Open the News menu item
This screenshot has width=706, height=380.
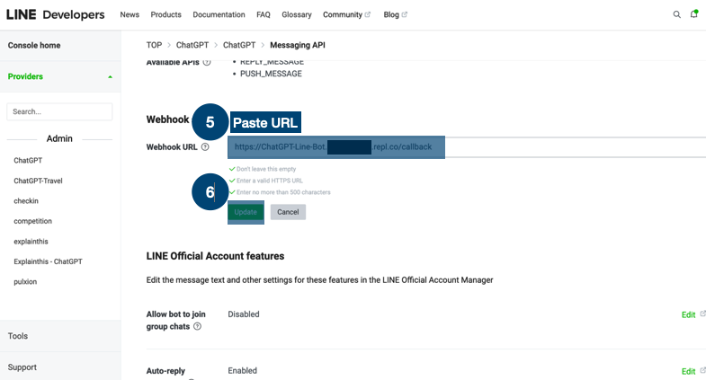[x=130, y=14]
